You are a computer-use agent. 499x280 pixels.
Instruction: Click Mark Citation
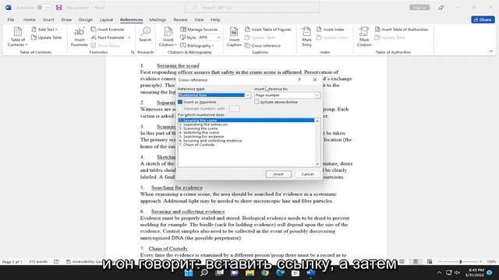pos(364,37)
